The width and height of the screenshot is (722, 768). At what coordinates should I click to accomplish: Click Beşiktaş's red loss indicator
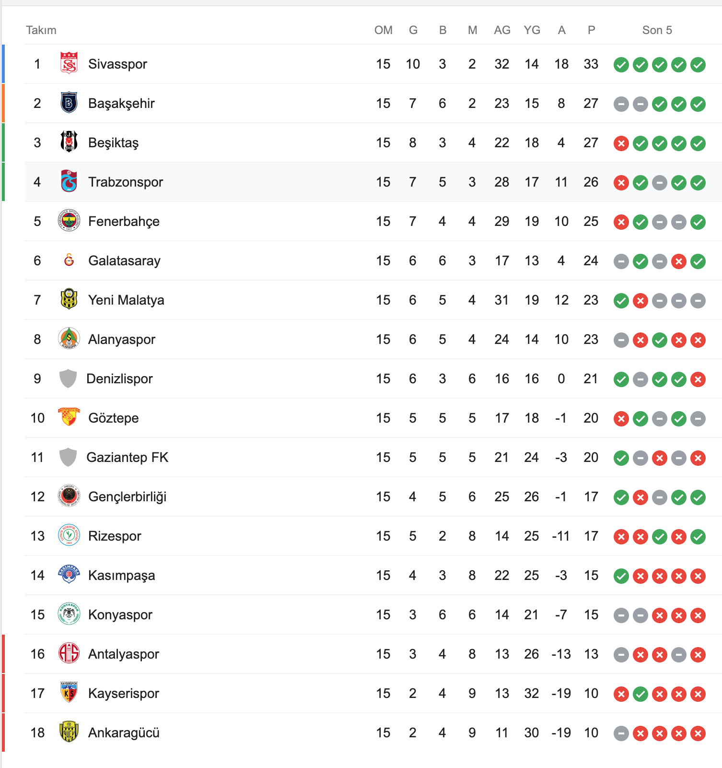click(x=621, y=143)
